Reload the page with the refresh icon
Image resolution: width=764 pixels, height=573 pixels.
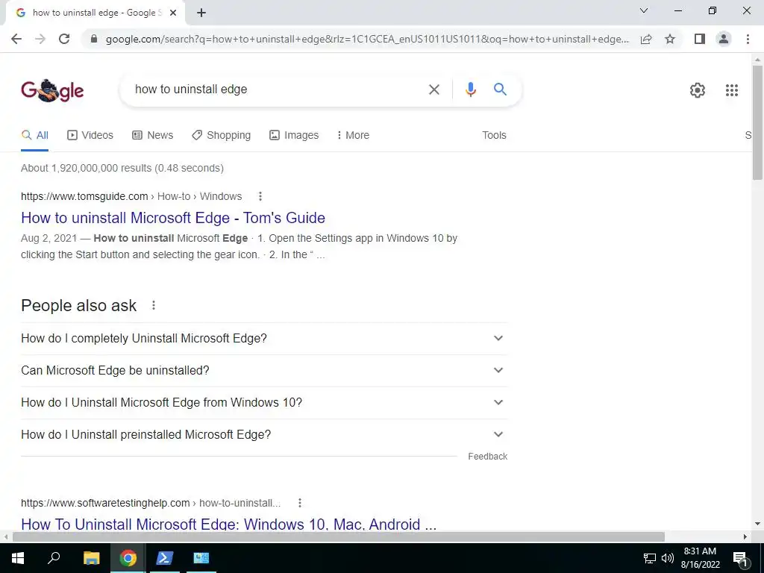[x=64, y=39]
